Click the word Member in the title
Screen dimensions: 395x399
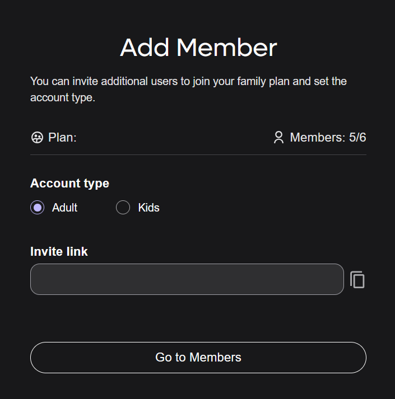point(227,48)
